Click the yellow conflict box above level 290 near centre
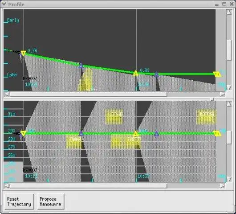Screen dimensions: 236x214 point(114,117)
